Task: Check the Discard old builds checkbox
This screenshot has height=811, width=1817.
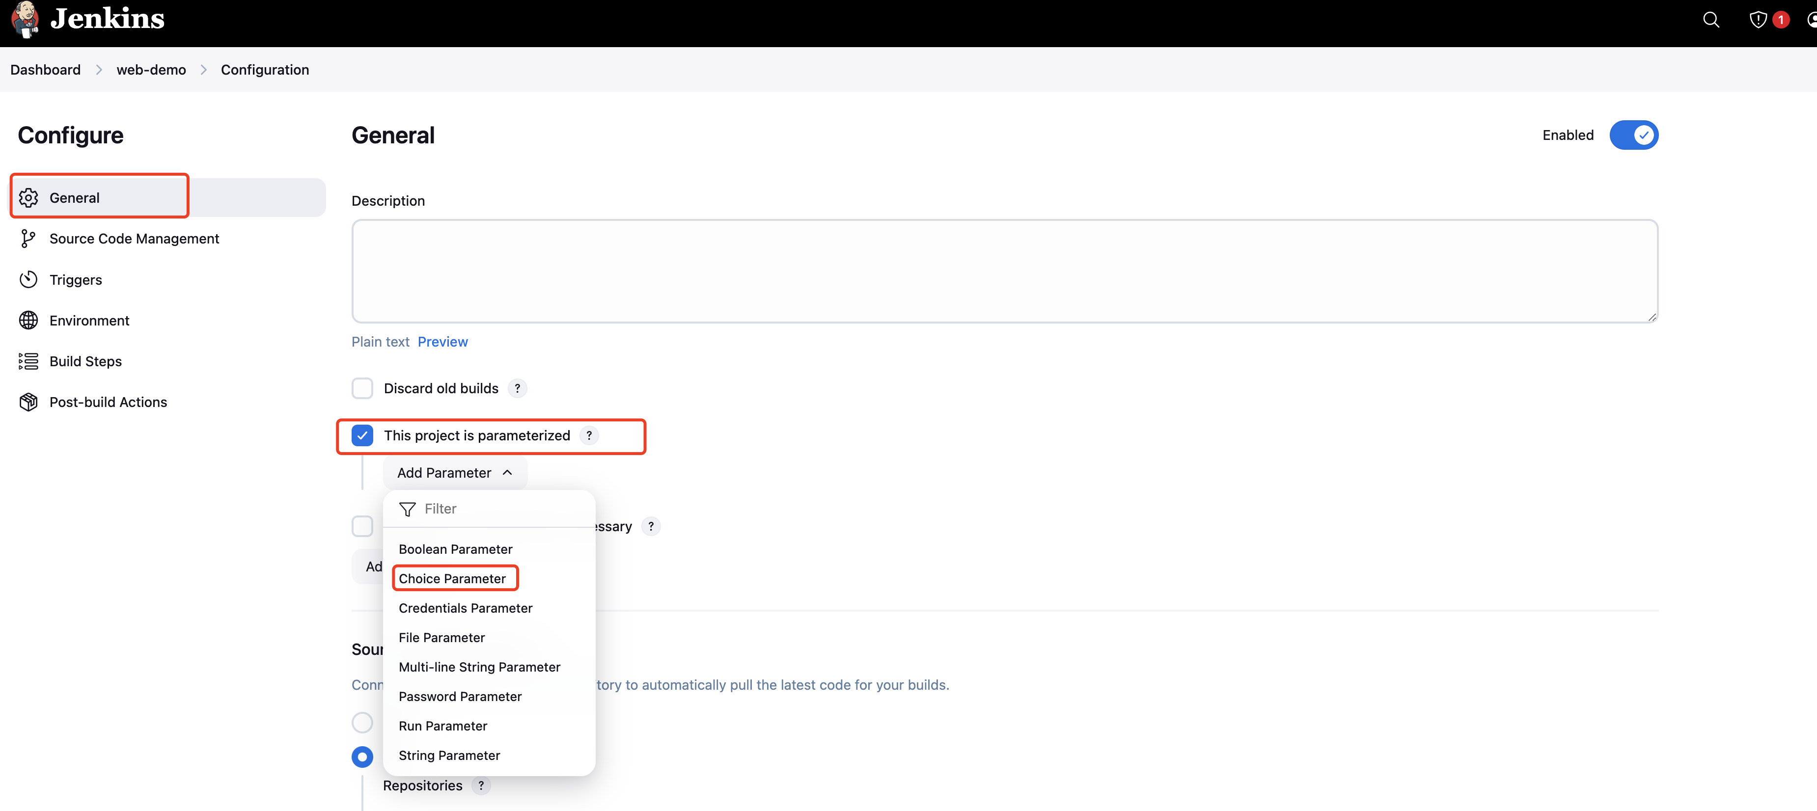Action: (362, 389)
